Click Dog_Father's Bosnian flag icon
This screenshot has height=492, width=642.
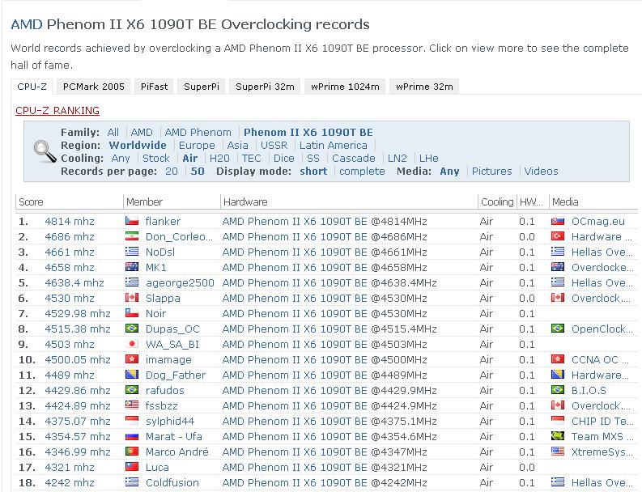click(132, 375)
